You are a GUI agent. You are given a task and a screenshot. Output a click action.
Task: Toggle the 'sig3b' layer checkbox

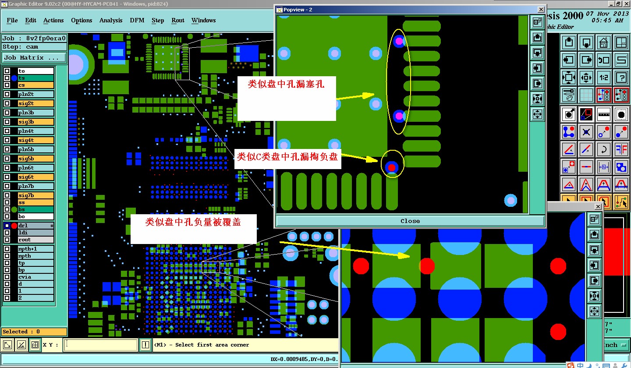click(x=7, y=122)
